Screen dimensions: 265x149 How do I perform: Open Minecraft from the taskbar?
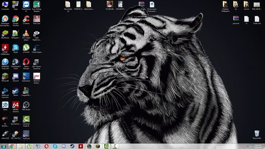click(x=98, y=146)
